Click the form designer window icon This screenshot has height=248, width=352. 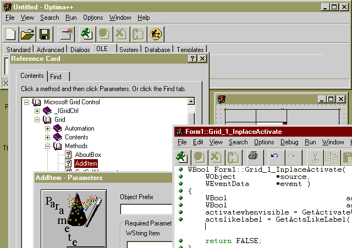[221, 99]
